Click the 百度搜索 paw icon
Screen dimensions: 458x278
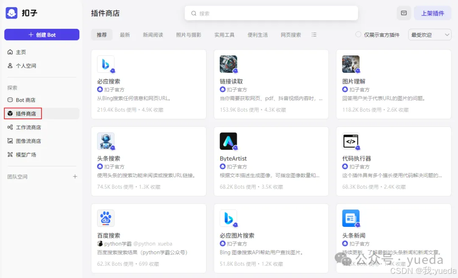[106, 218]
